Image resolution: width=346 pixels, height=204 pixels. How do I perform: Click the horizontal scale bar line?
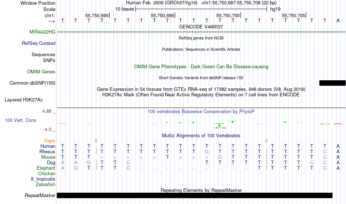coord(201,9)
